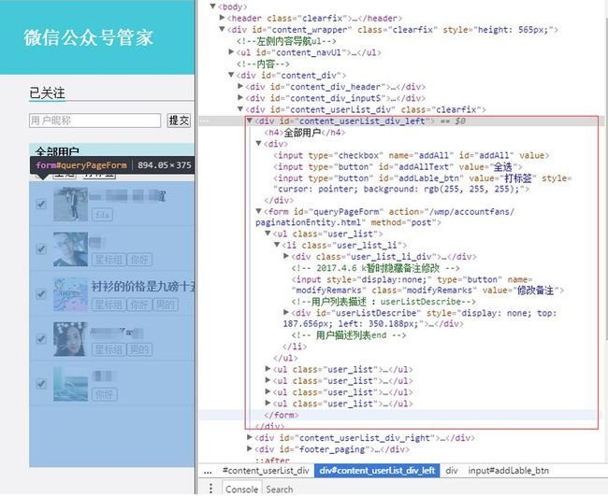Click the 男的 tag on third user
This screenshot has height=496, width=608.
[x=166, y=305]
